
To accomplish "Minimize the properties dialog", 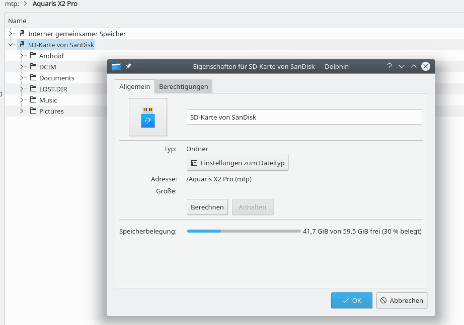I will (401, 66).
